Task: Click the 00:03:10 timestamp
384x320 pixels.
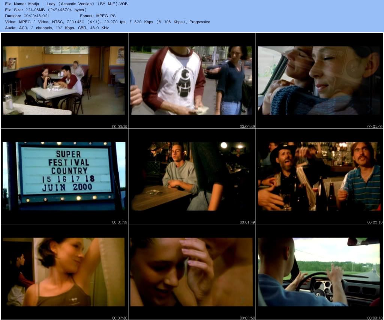Action: tap(375, 318)
